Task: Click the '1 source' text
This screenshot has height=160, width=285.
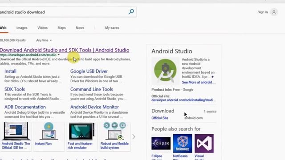Action: [x=210, y=112]
